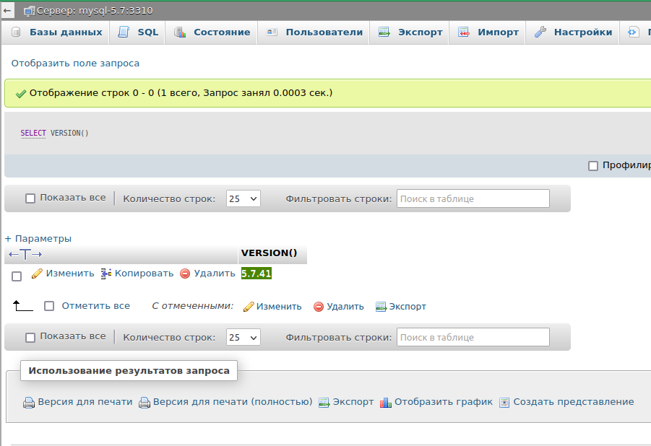651x446 pixels.
Task: Click Экспорт in Использование результатов запроса
Action: 353,402
